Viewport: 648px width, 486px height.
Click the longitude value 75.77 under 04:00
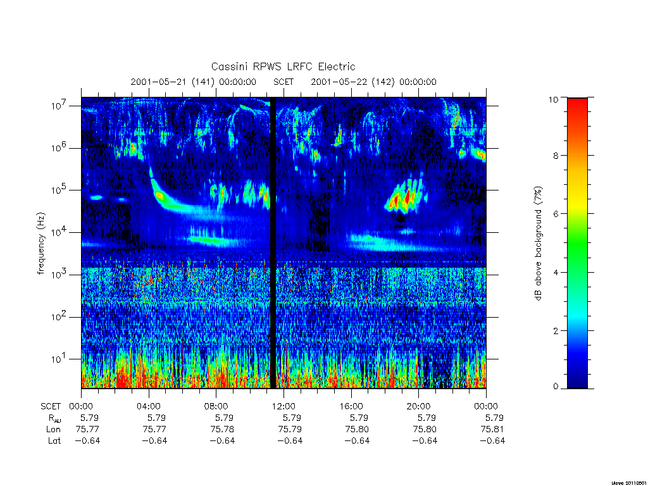[154, 430]
